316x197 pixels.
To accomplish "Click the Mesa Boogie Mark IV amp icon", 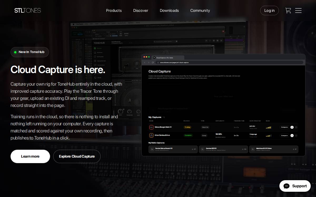I will point(151,127).
